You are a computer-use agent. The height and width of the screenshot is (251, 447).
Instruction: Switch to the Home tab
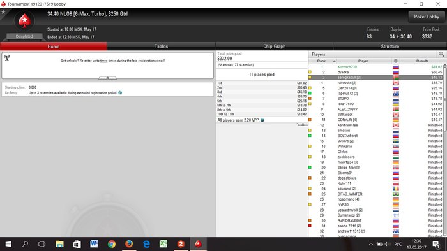point(54,47)
